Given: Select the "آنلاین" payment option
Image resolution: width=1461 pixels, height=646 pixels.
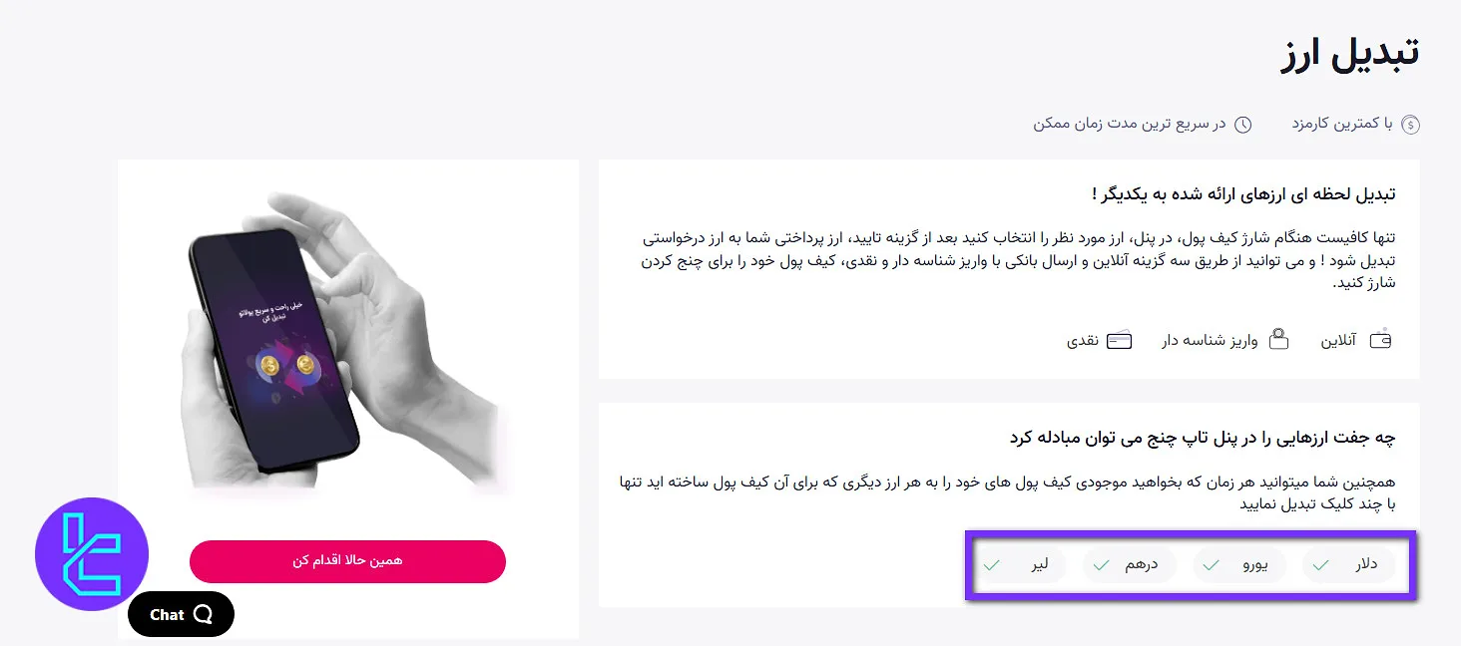Looking at the screenshot, I should [1347, 339].
